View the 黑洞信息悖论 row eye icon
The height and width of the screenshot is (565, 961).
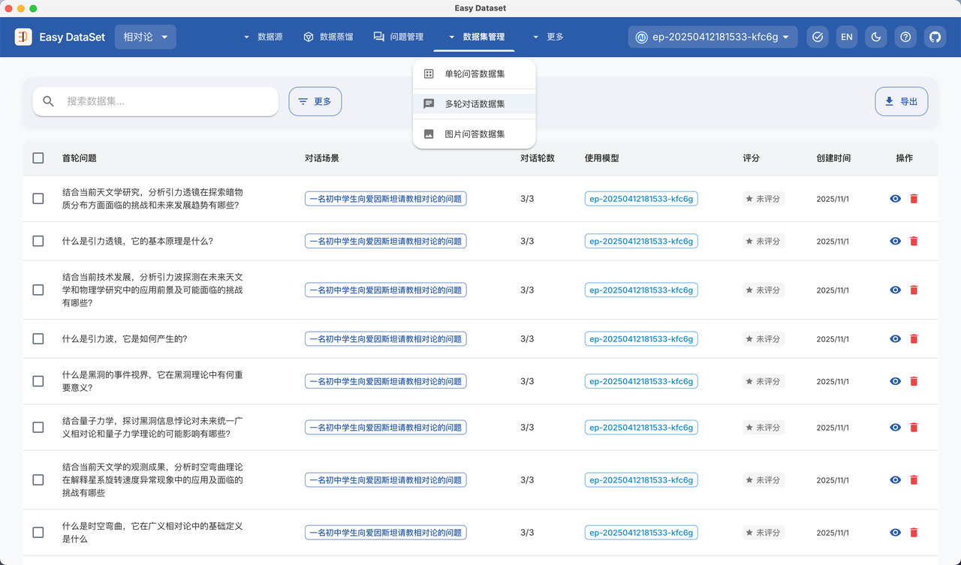click(x=895, y=427)
